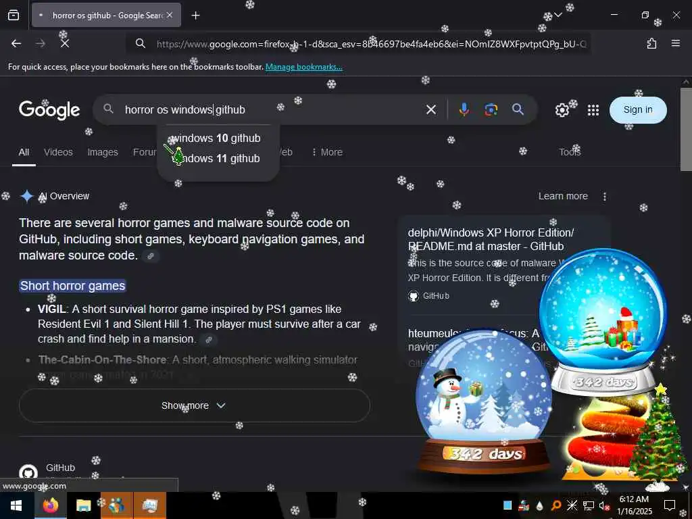This screenshot has width=692, height=519.
Task: Click the Manage bookmarks link
Action: 303,67
